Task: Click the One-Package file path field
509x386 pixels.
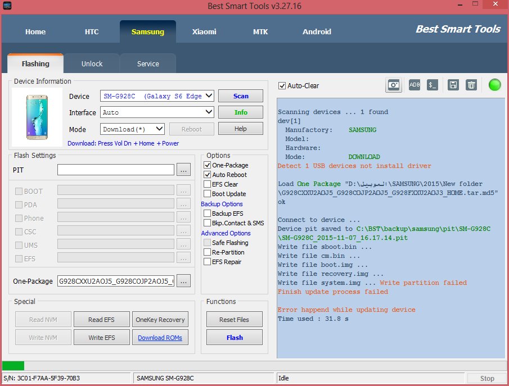Action: [x=116, y=281]
